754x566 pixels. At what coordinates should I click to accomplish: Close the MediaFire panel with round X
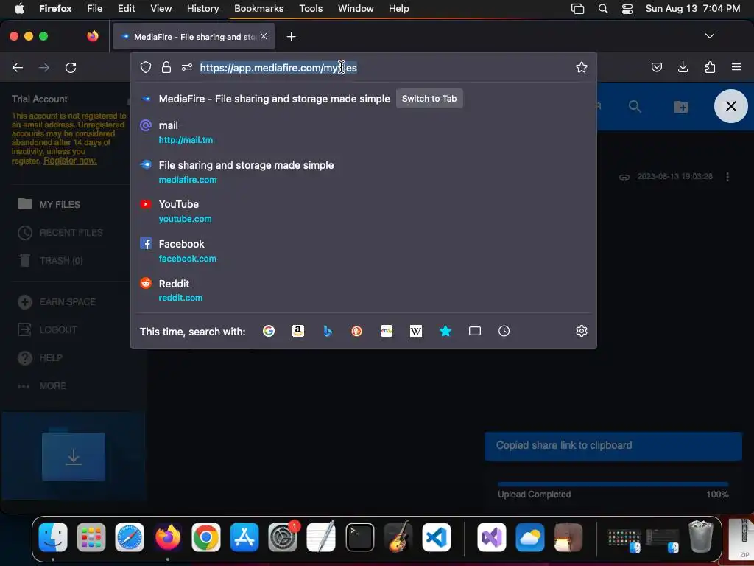coord(731,106)
